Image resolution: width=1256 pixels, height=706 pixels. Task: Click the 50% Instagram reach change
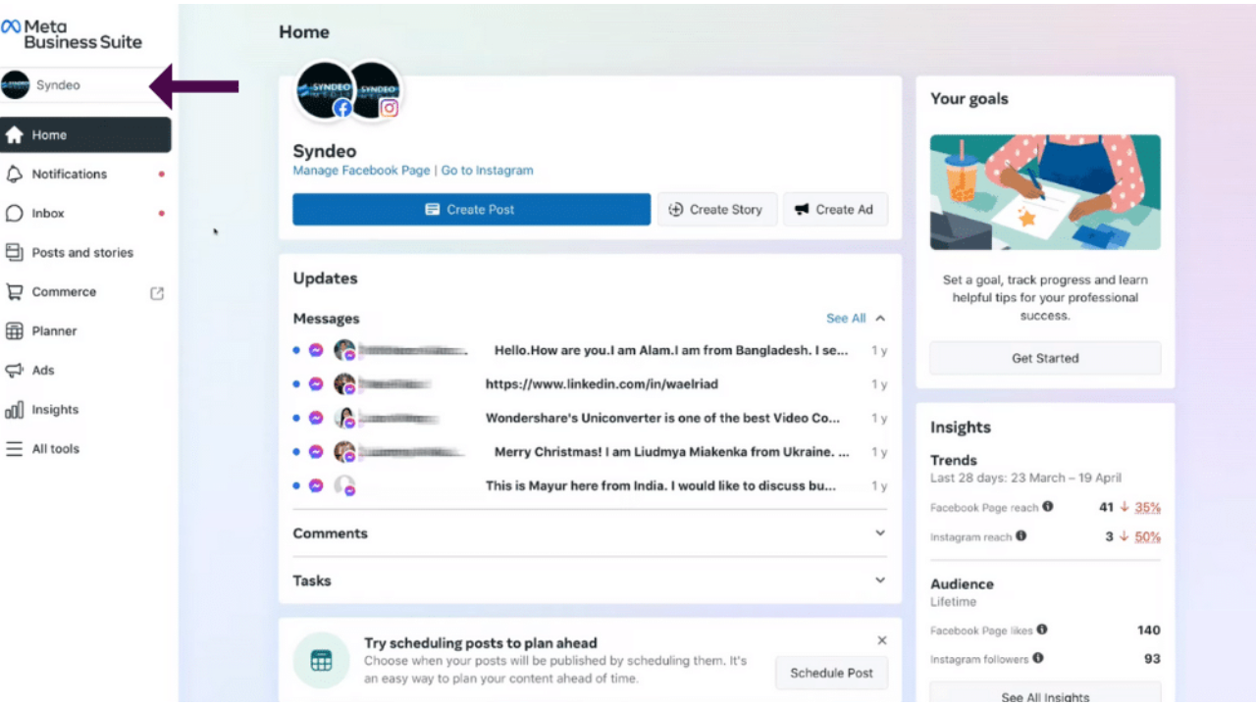tap(1147, 536)
